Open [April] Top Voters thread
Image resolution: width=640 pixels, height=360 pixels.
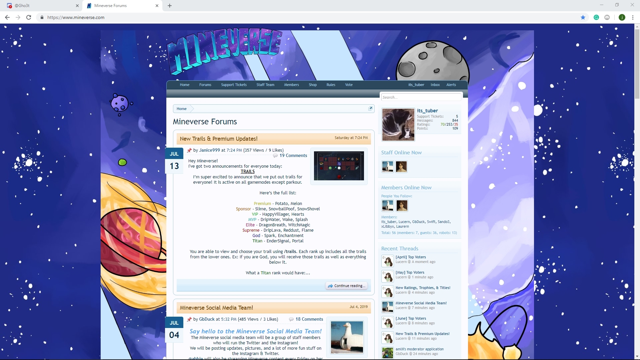[411, 257]
